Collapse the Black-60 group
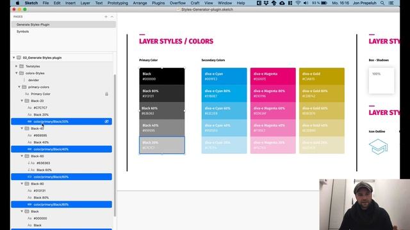Screen dimensions: 410x230 (x=22, y=156)
